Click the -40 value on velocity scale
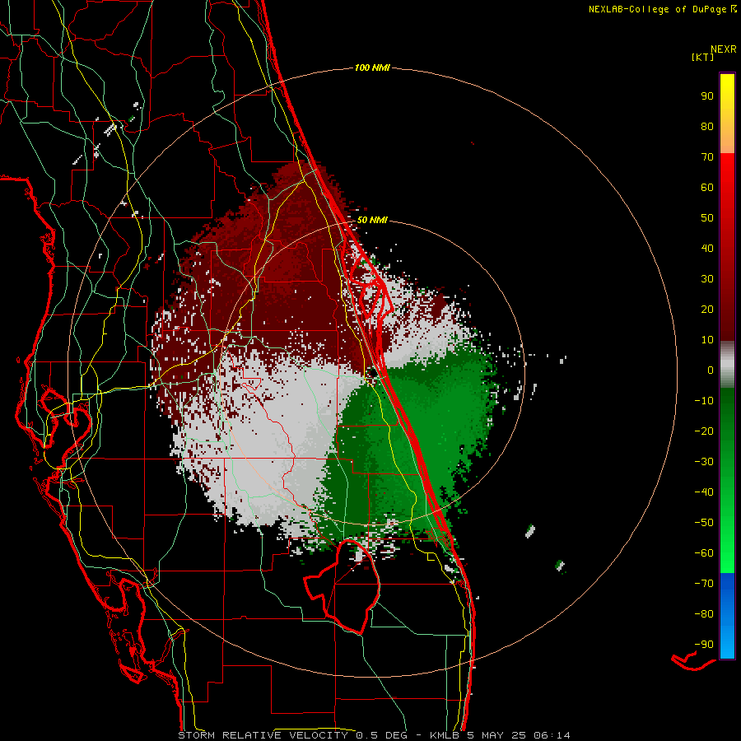 tap(704, 492)
